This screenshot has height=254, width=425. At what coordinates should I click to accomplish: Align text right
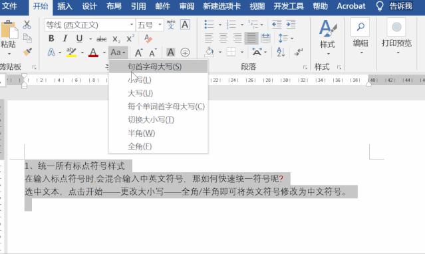(x=237, y=38)
